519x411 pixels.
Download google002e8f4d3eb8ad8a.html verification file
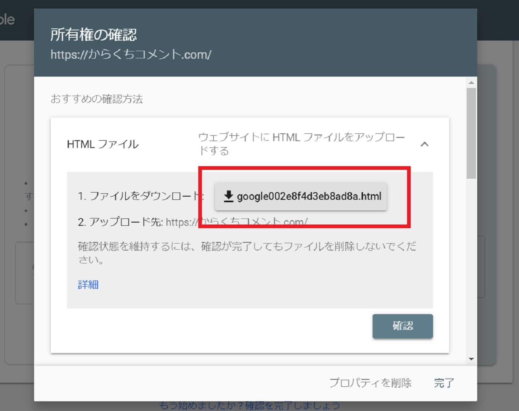point(300,197)
